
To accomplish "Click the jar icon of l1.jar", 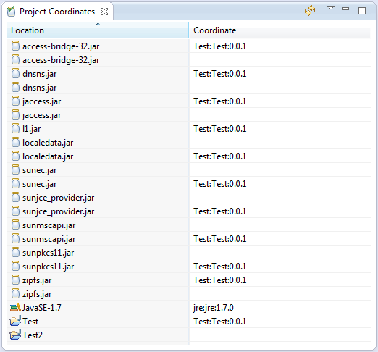I will (x=15, y=128).
